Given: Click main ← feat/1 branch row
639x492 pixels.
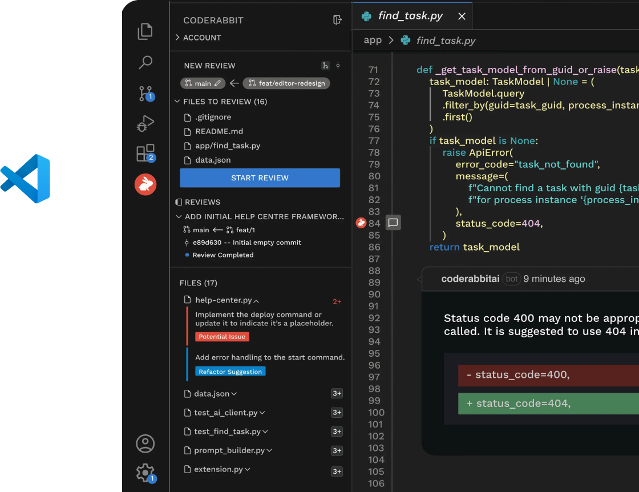Looking at the screenshot, I should point(219,230).
